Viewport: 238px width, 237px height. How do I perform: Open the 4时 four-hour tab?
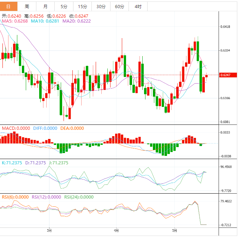click(138, 6)
